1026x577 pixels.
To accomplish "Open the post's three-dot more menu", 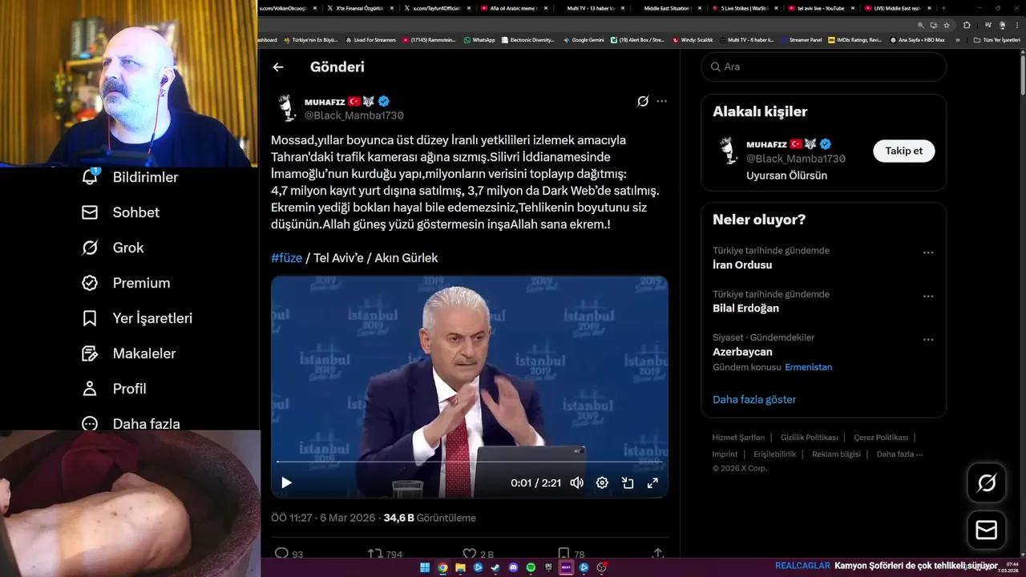I will pos(661,101).
